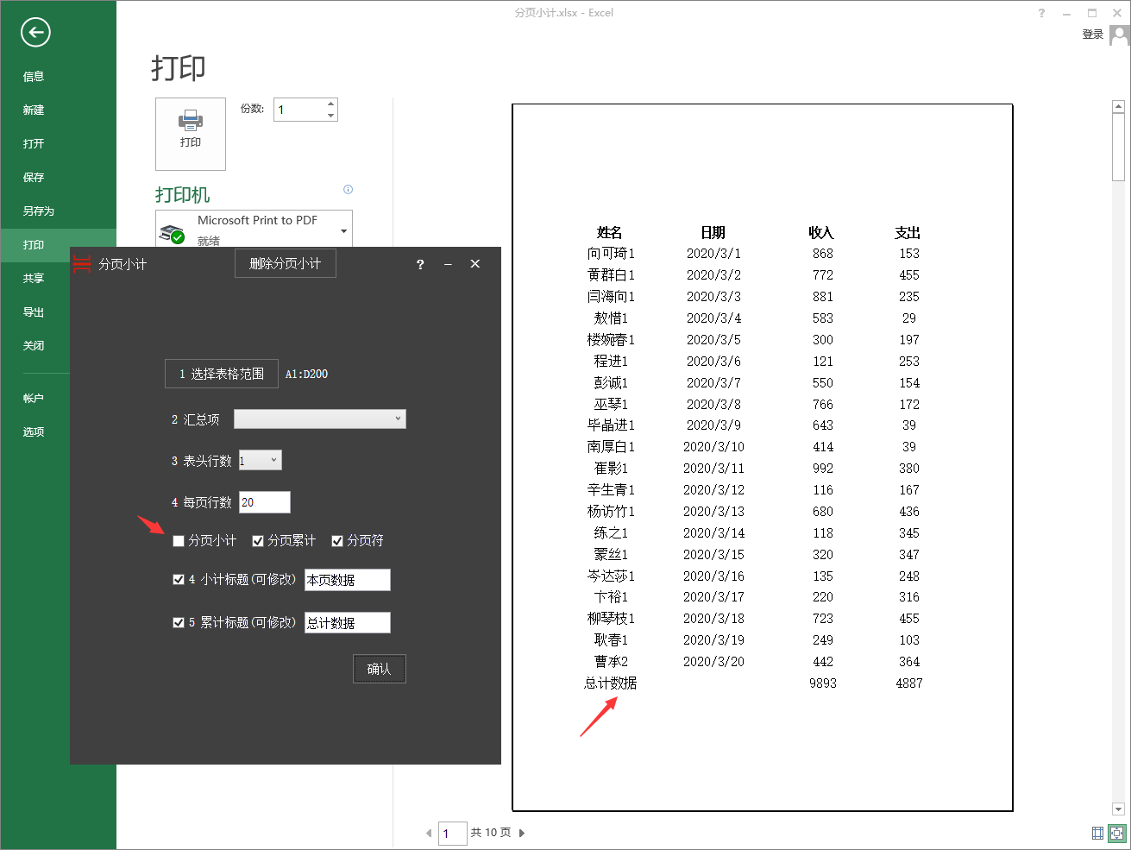Click the 支出 header in preview
This screenshot has width=1131, height=850.
click(908, 233)
